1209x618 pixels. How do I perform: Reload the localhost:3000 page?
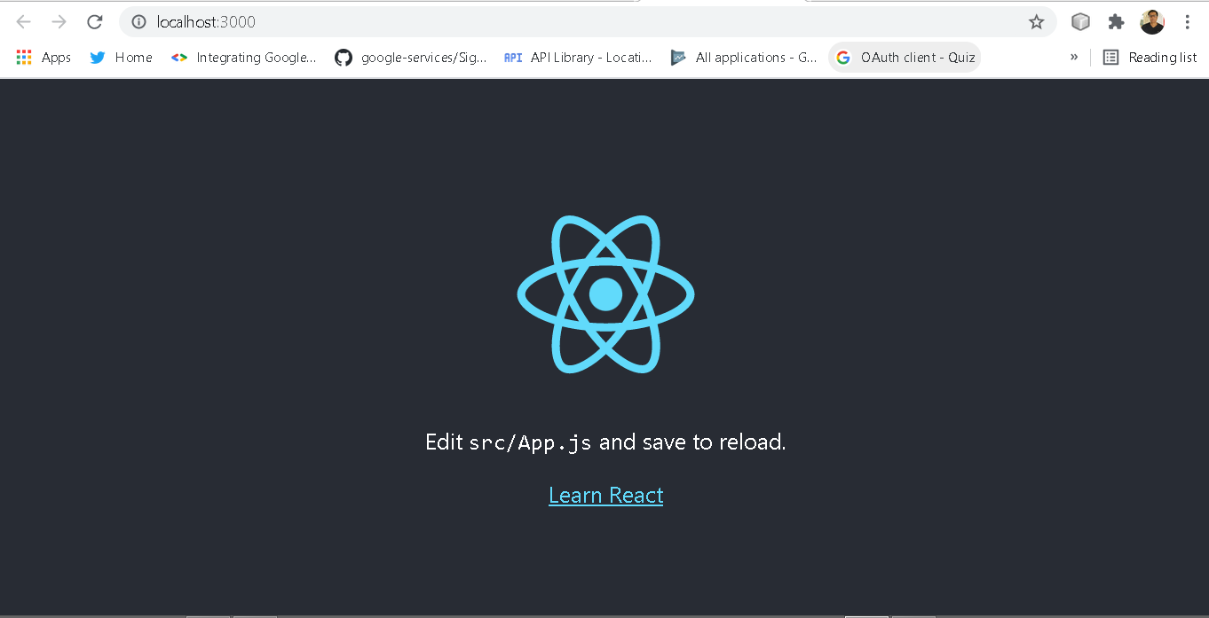tap(95, 22)
